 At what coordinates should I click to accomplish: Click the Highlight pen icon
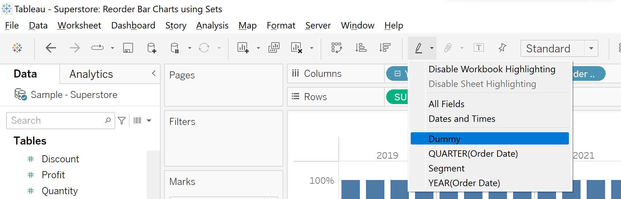coord(419,48)
